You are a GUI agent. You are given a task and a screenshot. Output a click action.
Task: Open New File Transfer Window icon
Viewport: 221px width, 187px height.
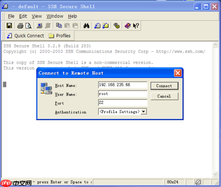[105, 26]
